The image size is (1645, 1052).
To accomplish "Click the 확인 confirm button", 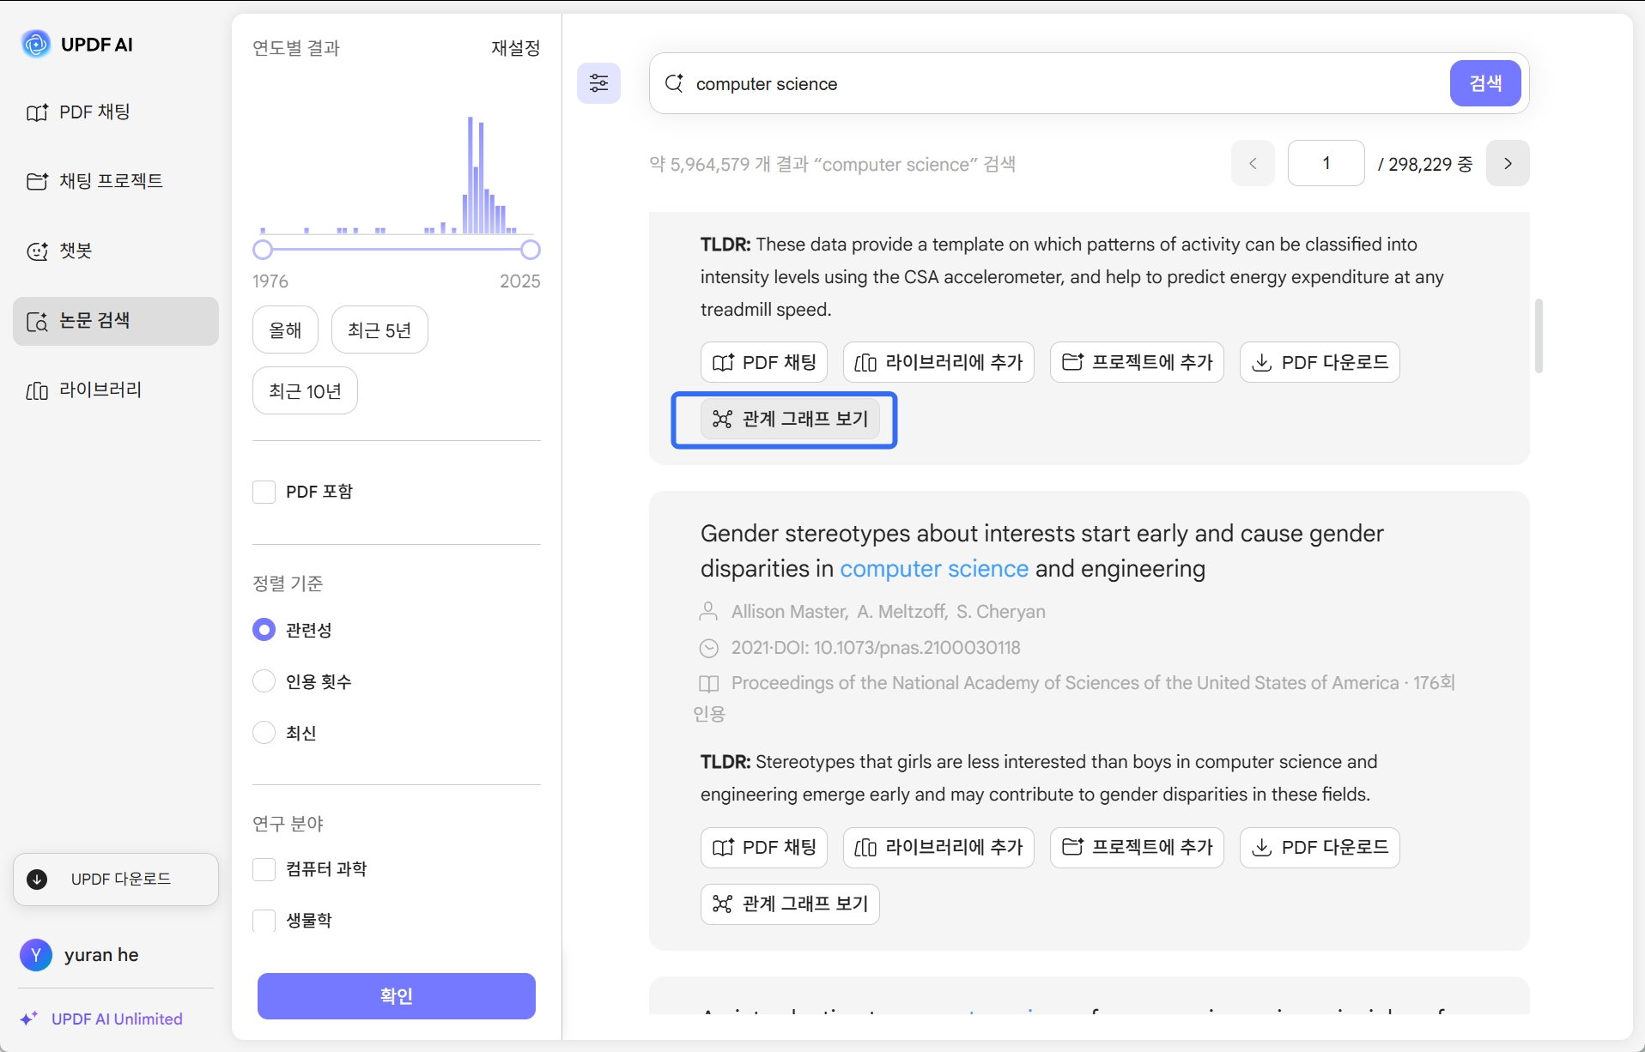I will click(397, 996).
